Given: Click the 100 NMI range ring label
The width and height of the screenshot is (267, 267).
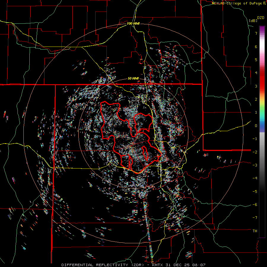Looking at the screenshot, I should coord(133,23).
